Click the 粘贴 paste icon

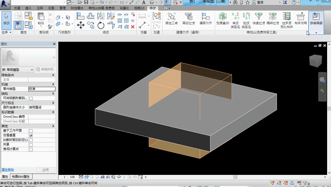[41, 16]
